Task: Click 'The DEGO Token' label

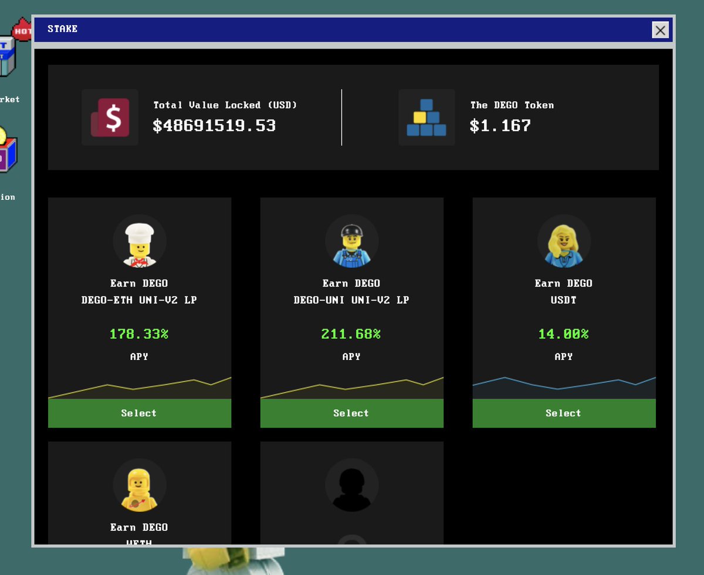Action: (512, 105)
